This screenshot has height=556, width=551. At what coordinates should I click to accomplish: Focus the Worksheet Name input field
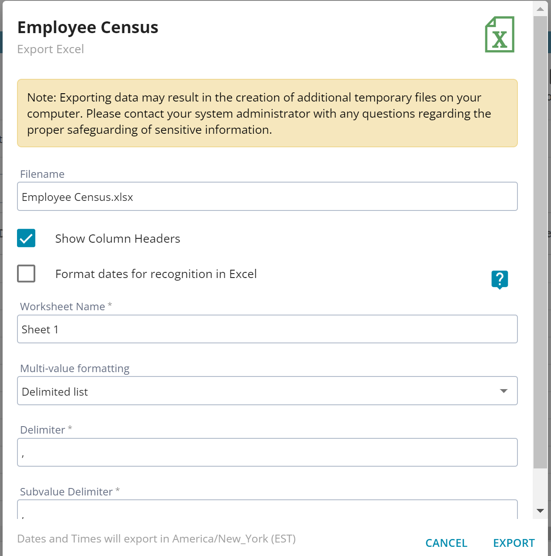pyautogui.click(x=267, y=329)
